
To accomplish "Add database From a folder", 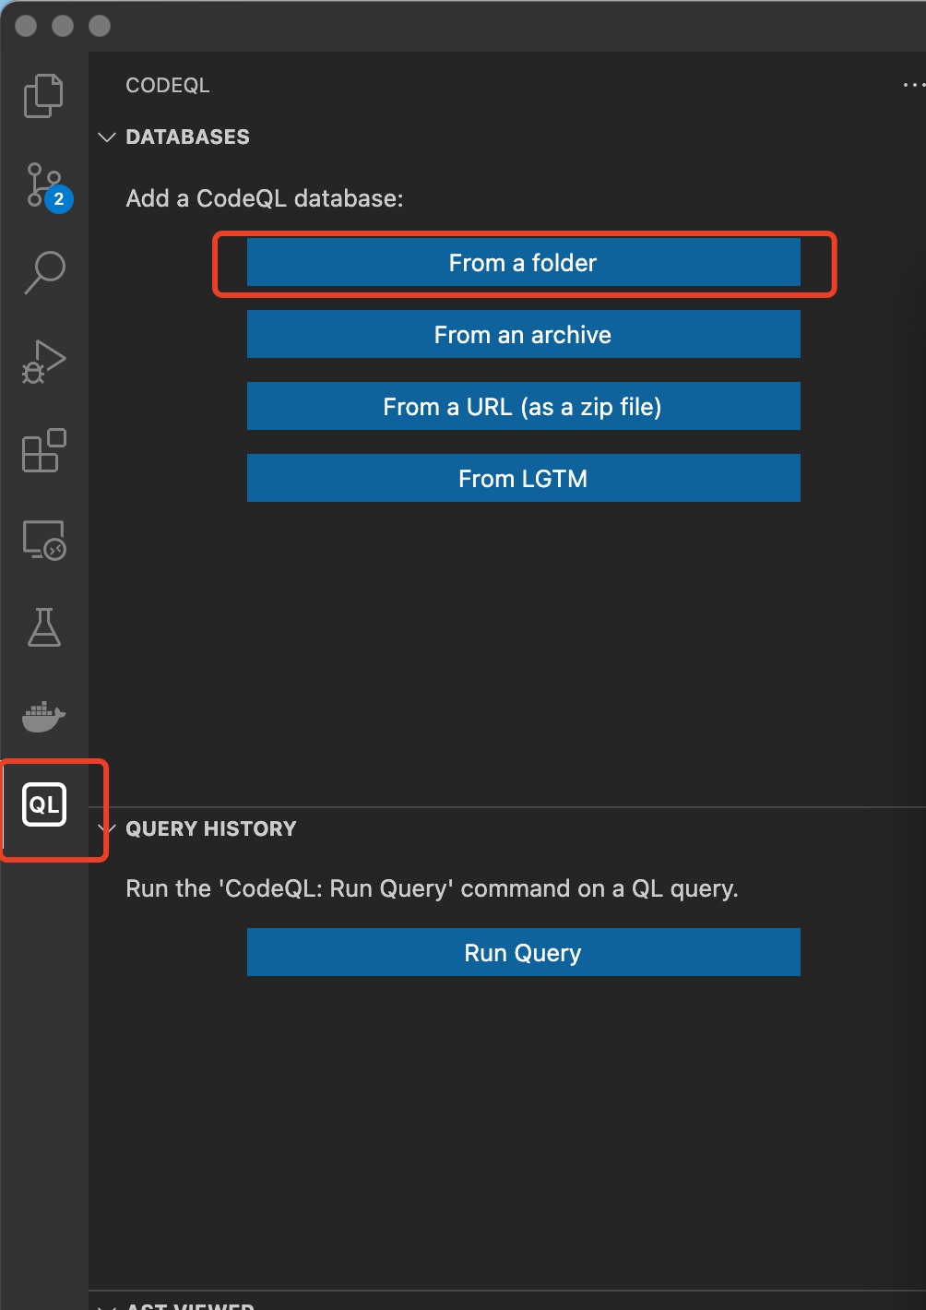I will point(523,263).
